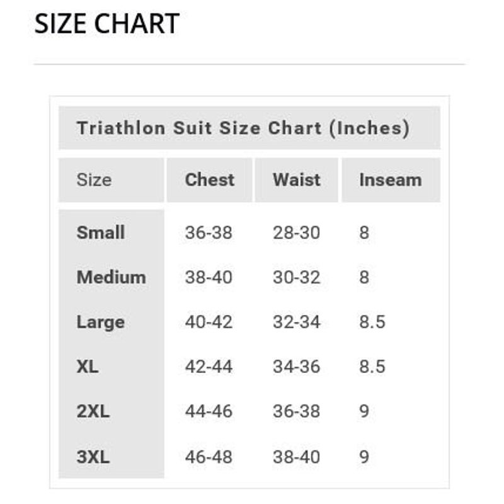Select the 3XL size row label

[93, 457]
